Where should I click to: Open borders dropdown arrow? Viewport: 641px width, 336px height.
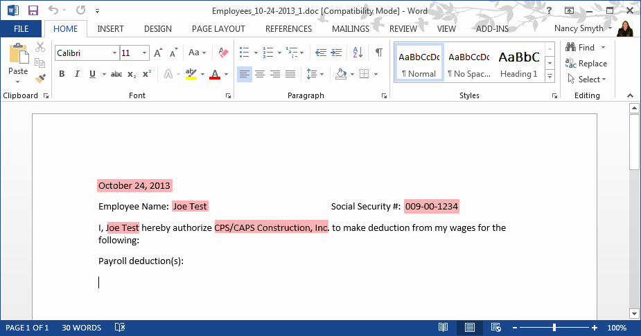pos(376,74)
